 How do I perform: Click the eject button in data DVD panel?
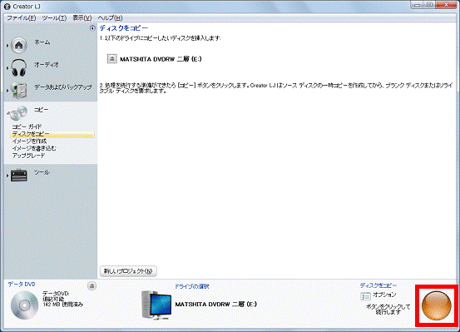point(92,286)
